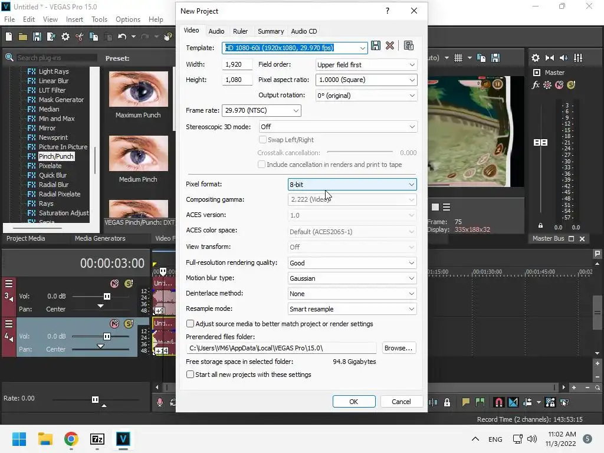
Task: Click the Master downmix output icon
Action: click(x=550, y=58)
